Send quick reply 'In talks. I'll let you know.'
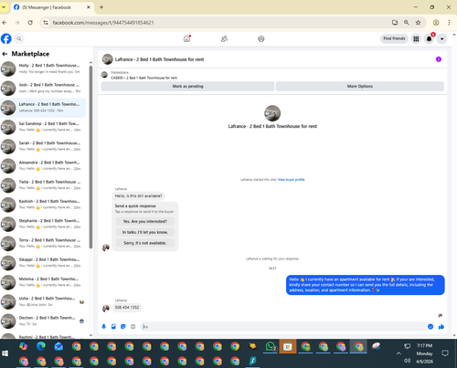The height and width of the screenshot is (368, 457). click(x=145, y=232)
